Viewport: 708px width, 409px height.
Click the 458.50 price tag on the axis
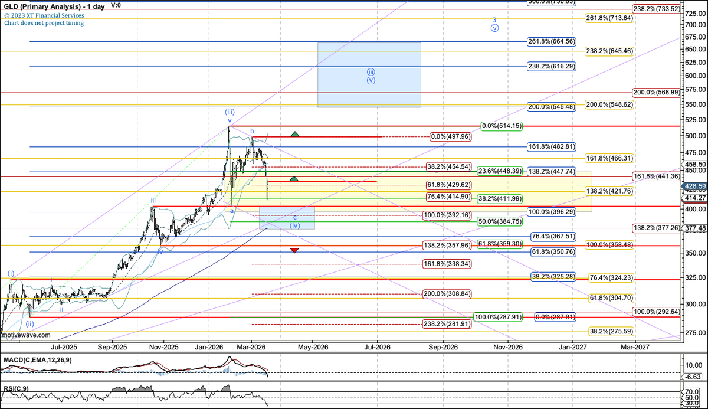click(695, 165)
